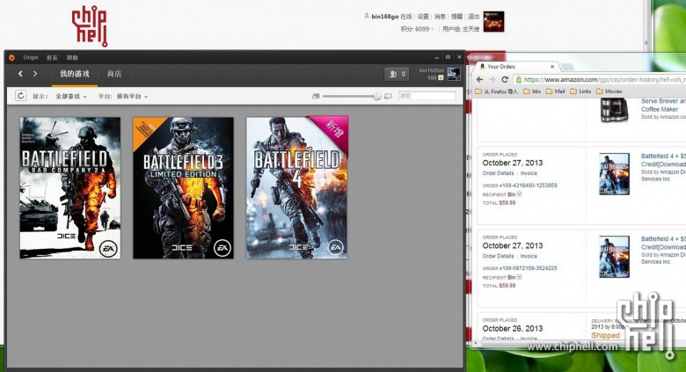
Task: Click the large thumbnails icon right of slider
Action: [388, 96]
